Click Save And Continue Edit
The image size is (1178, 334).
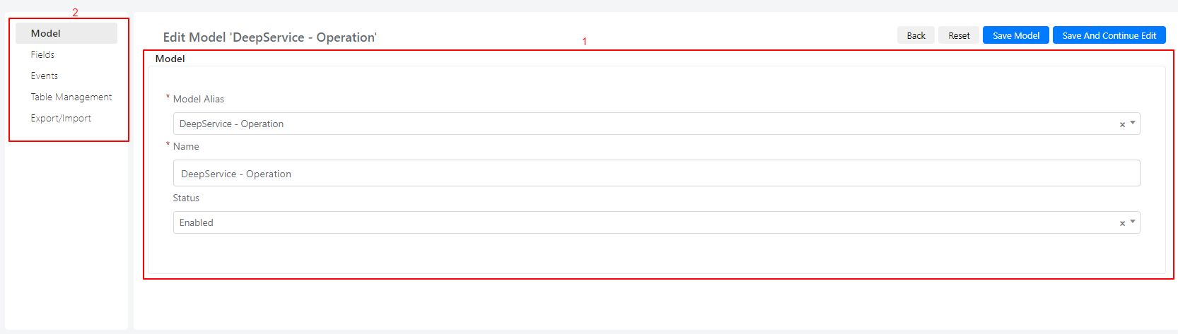point(1109,35)
